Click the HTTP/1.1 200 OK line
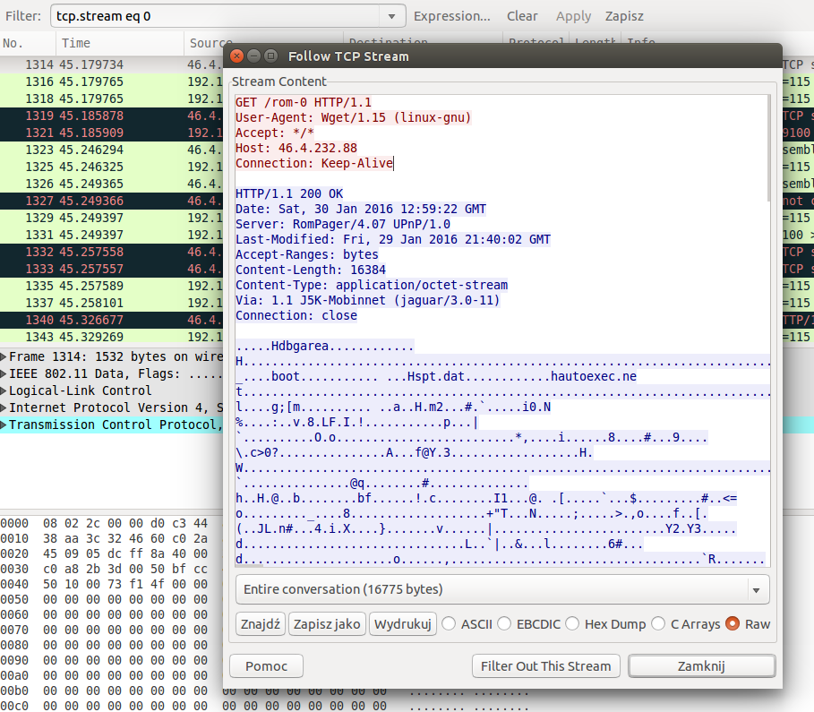The height and width of the screenshot is (712, 814). coord(289,193)
